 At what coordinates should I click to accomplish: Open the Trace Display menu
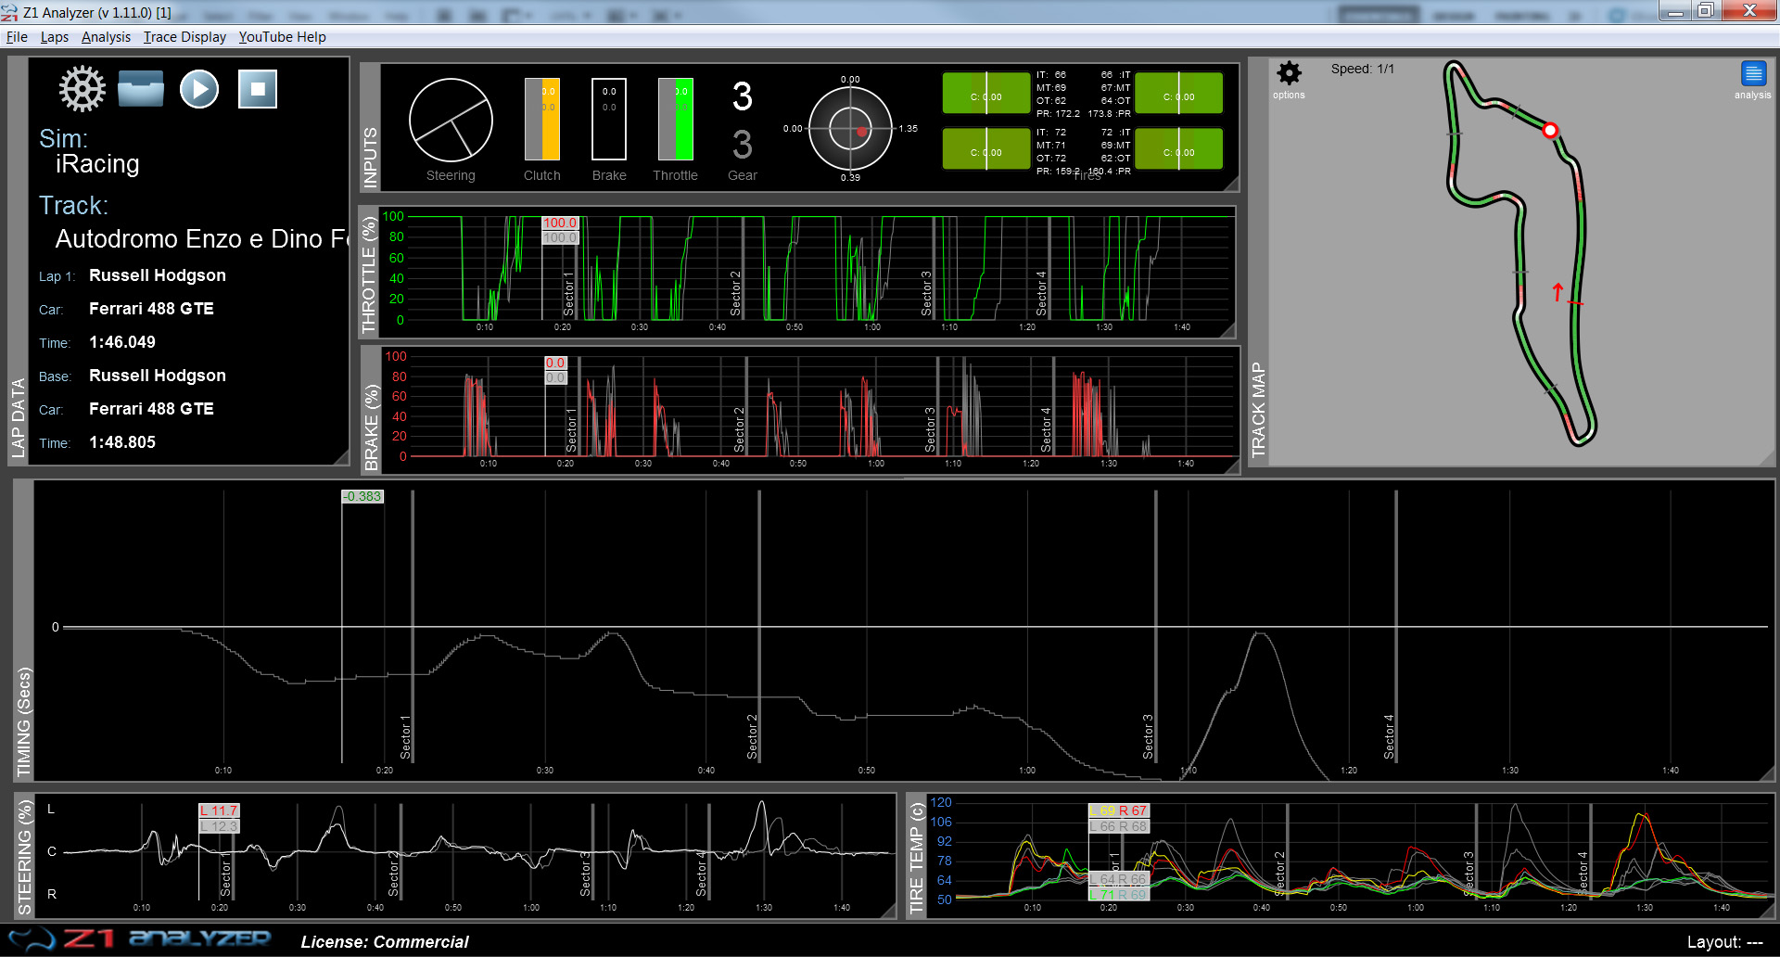184,37
